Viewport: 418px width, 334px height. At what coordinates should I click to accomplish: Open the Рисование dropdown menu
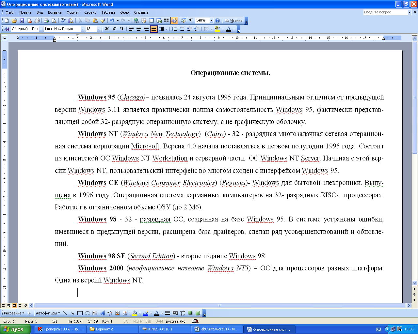[x=14, y=313]
